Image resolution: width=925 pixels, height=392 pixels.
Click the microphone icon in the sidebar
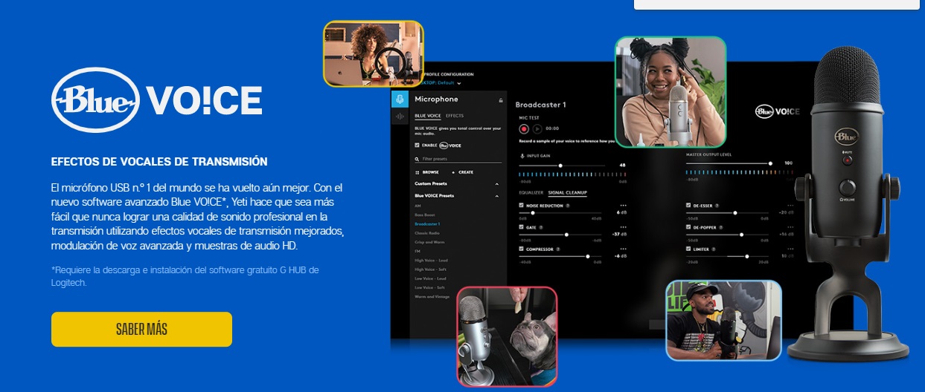click(x=400, y=99)
